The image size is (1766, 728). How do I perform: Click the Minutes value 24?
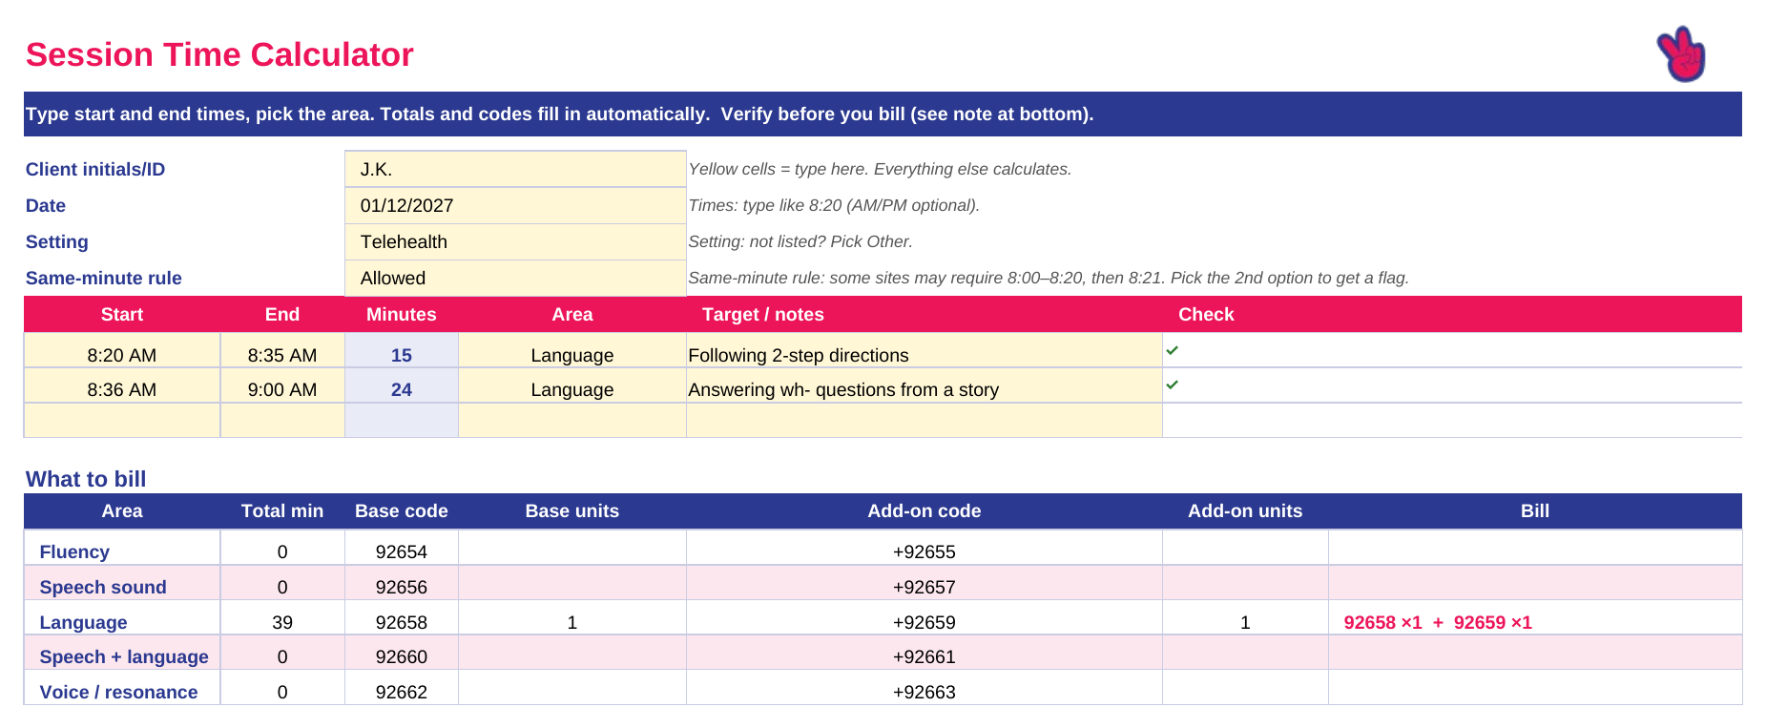(402, 389)
